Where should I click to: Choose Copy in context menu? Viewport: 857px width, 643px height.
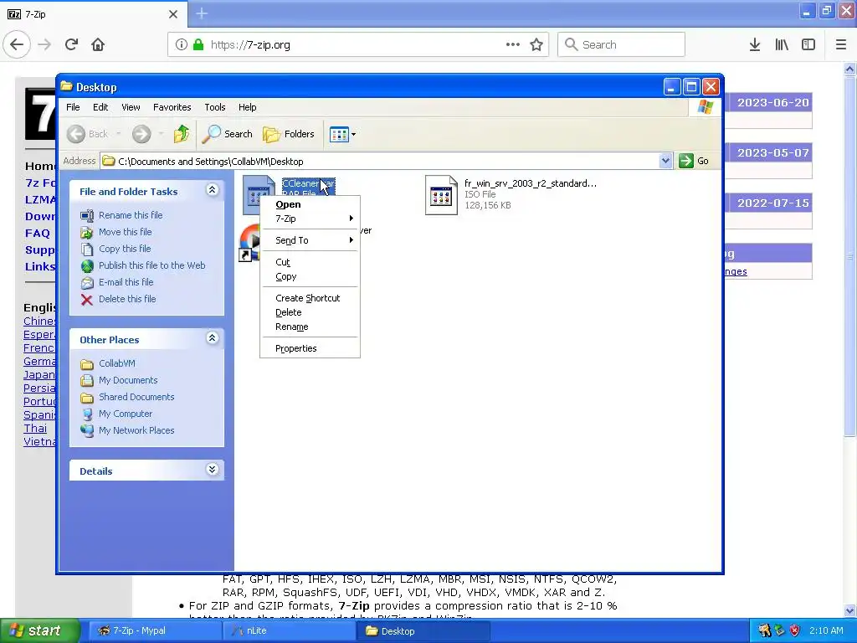(x=310, y=276)
